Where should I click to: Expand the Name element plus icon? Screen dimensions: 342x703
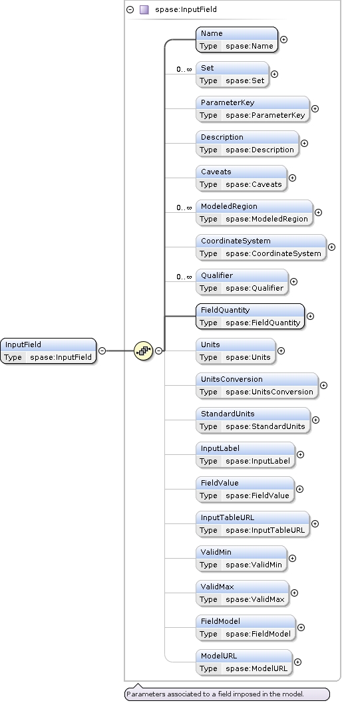click(283, 39)
